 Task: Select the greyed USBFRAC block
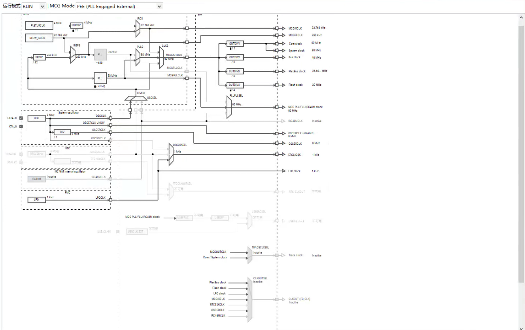184,218
